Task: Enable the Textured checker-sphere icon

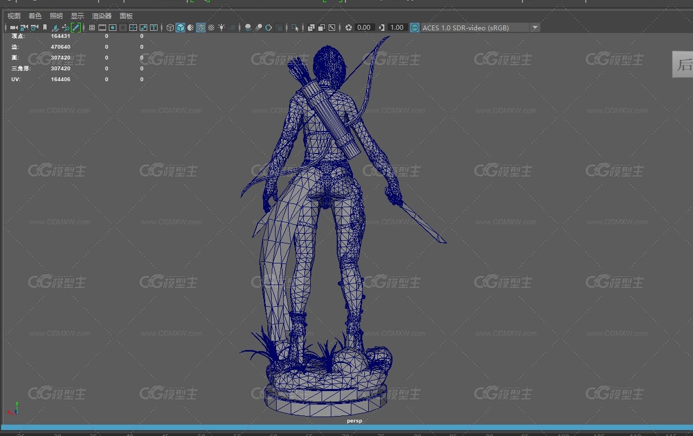Action: (211, 28)
